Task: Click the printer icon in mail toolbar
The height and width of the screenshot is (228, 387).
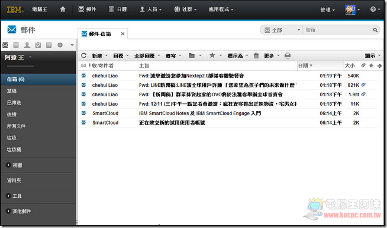Action: point(288,56)
